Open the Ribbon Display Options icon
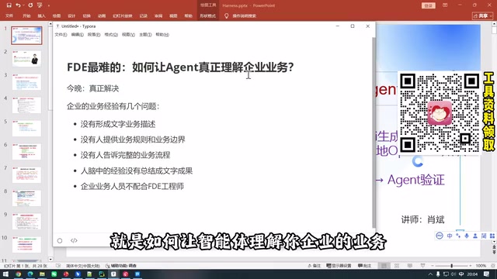The height and width of the screenshot is (279, 497). tap(445, 5)
